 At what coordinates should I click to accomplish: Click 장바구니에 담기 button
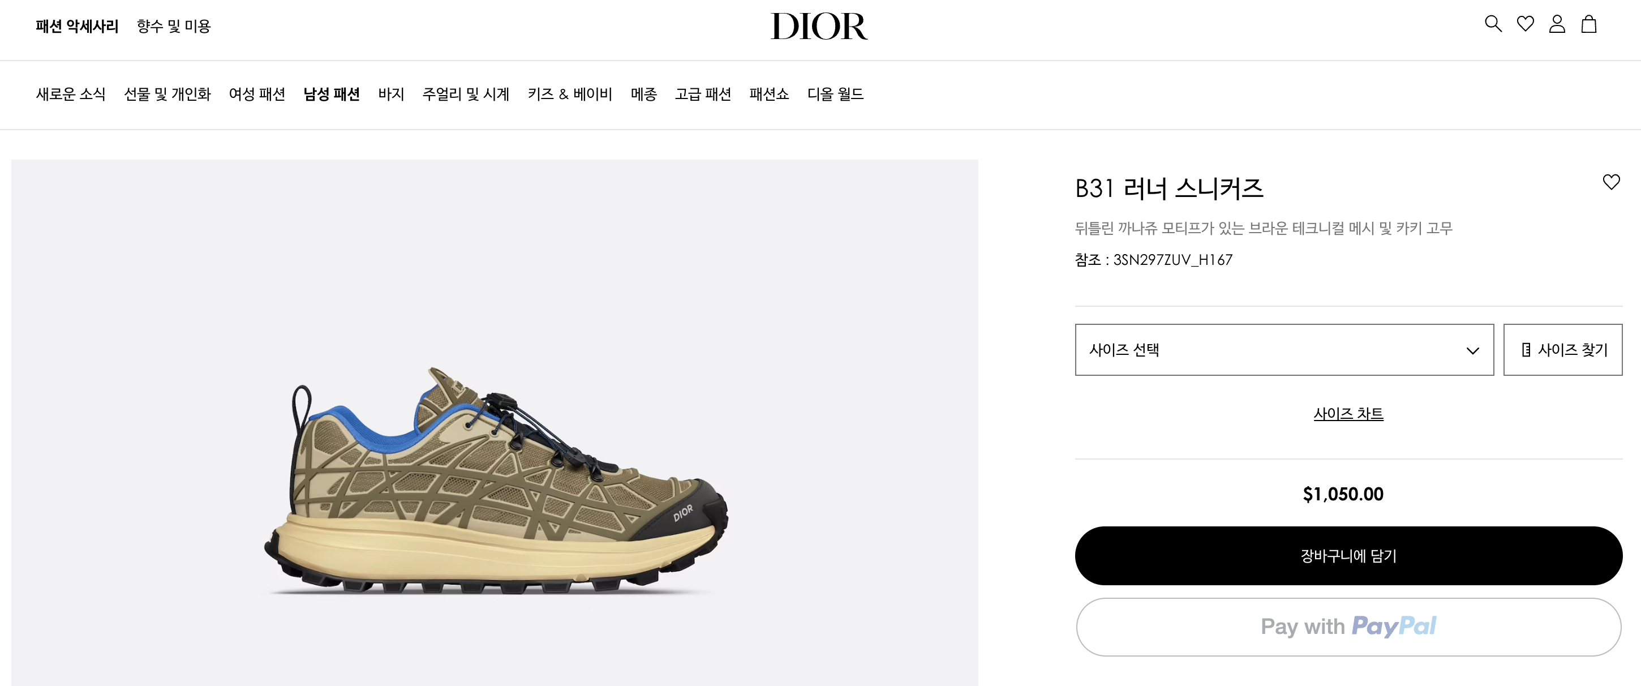point(1348,555)
